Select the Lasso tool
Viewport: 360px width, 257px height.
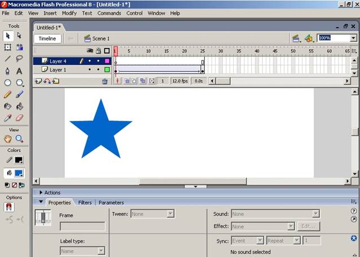click(x=20, y=59)
